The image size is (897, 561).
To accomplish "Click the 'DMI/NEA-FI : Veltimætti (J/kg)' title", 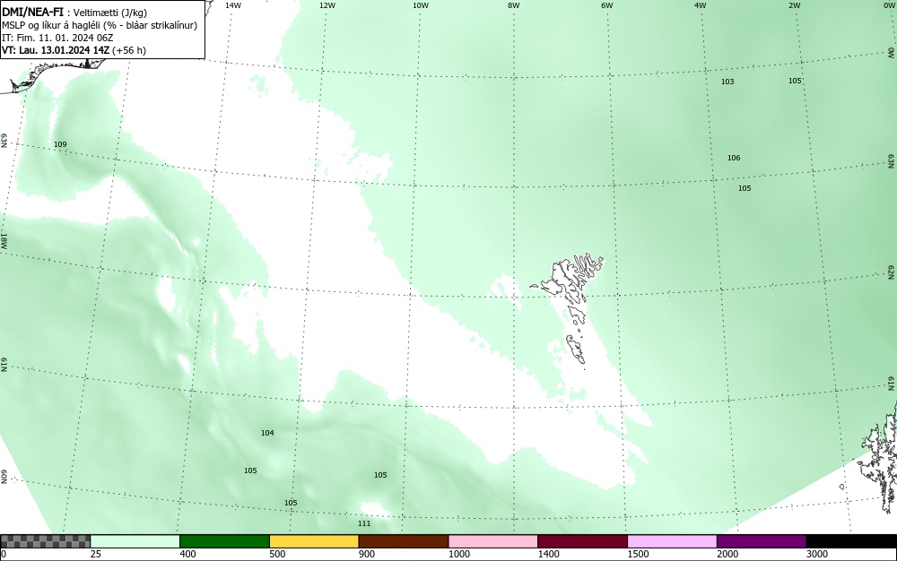I will point(74,12).
